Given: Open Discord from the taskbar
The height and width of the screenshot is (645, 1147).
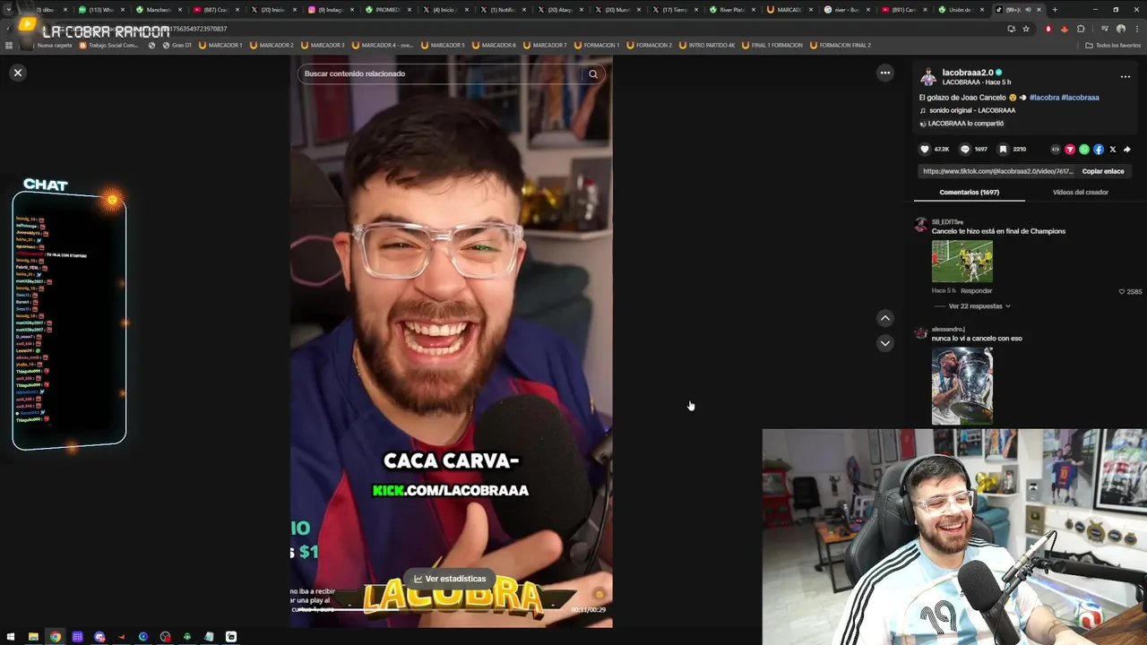Looking at the screenshot, I should [99, 637].
